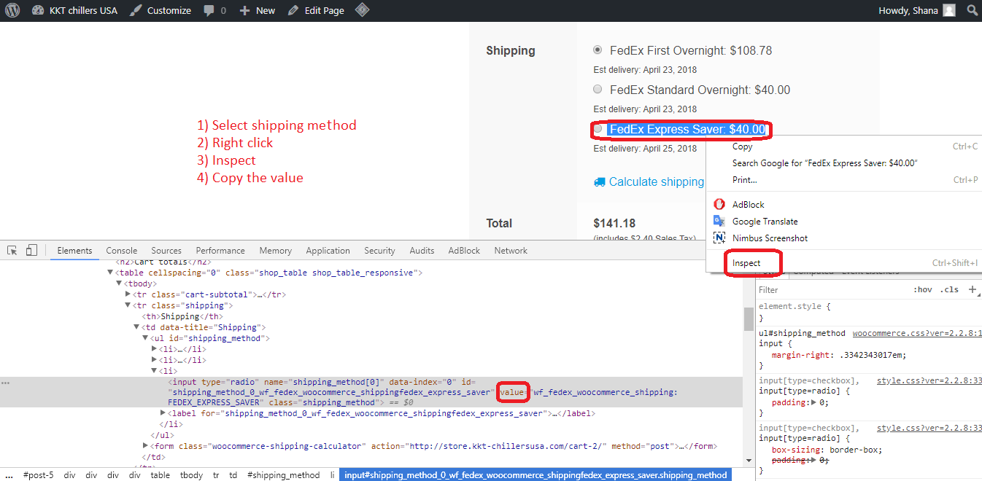982x481 pixels.
Task: Collapse the ul id shipping_method node
Action: tap(145, 339)
